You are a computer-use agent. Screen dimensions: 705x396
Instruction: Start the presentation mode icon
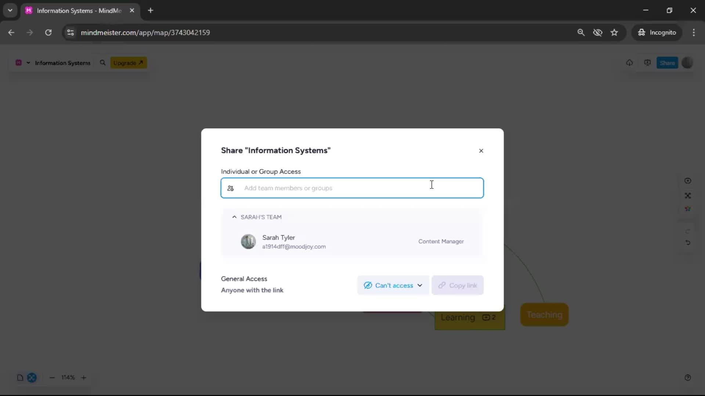click(x=647, y=63)
